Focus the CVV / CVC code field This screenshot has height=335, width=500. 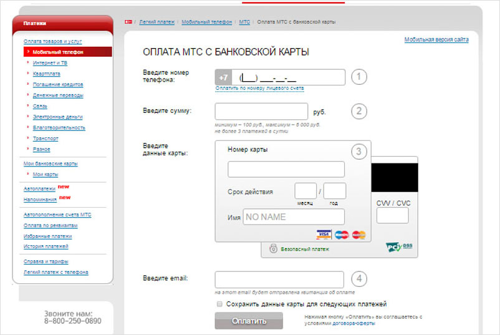[x=392, y=216]
